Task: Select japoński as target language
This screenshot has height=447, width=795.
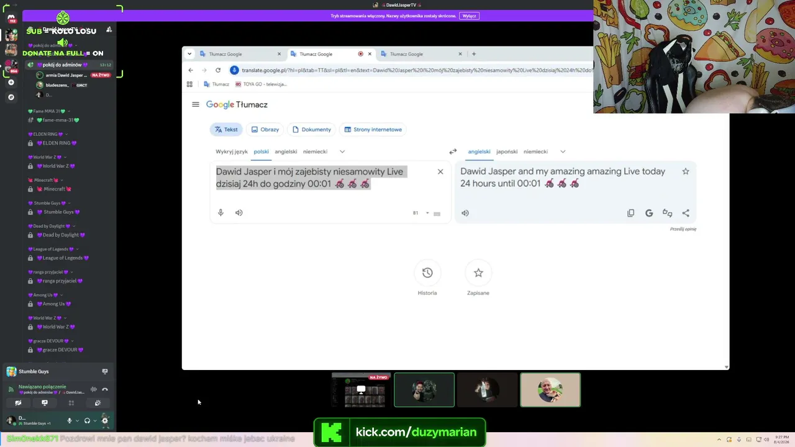Action: coord(507,151)
